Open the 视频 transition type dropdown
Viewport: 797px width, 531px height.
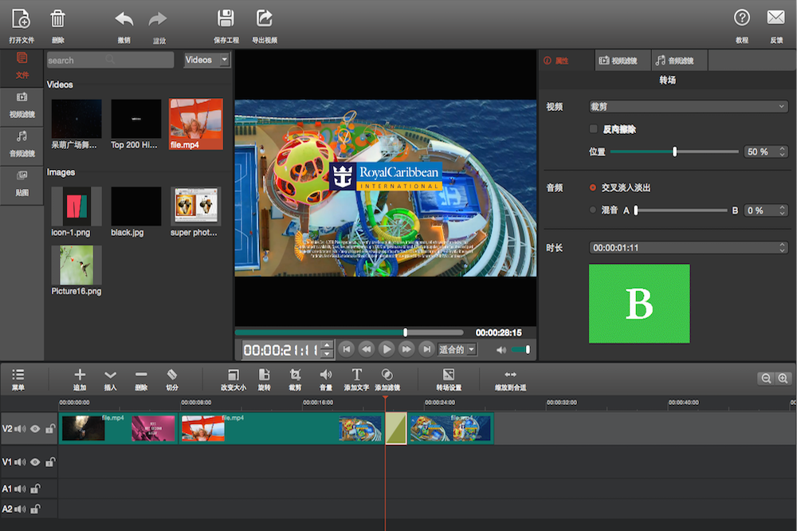689,107
